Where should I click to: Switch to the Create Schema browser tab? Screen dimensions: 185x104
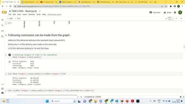point(29,2)
